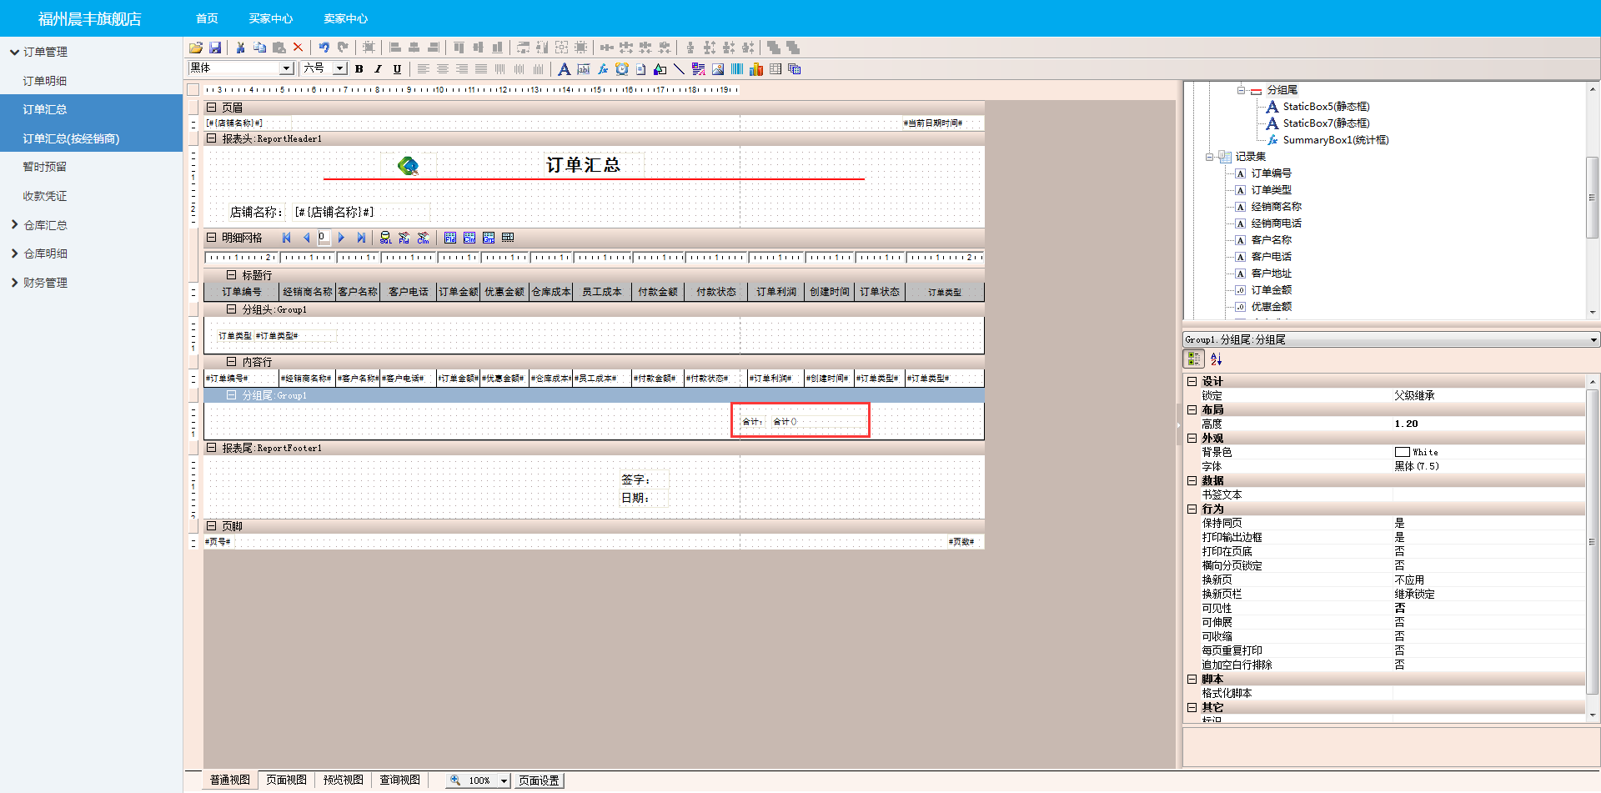Image resolution: width=1601 pixels, height=793 pixels.
Task: Open the 100% zoom level dropdown
Action: coord(504,780)
